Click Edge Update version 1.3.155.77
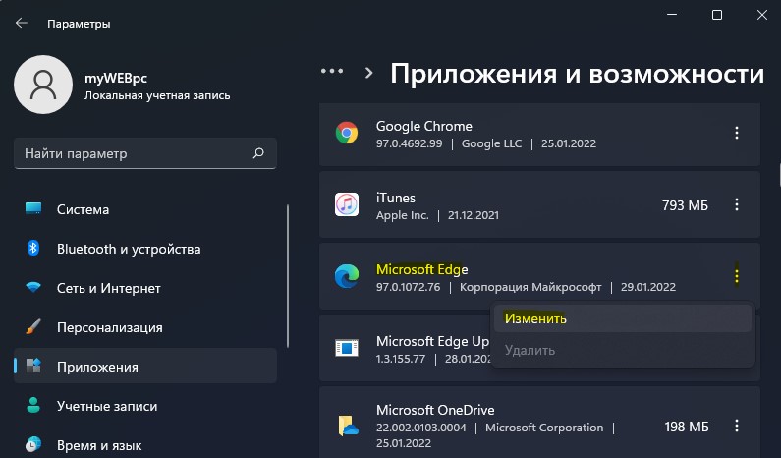Viewport: 781px width, 458px height. (401, 359)
